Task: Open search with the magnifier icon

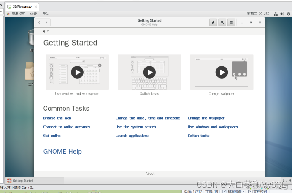Action: tap(222, 22)
